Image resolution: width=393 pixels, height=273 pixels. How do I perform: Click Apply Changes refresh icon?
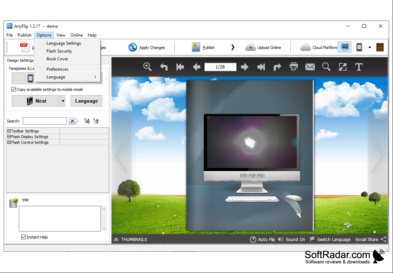pyautogui.click(x=132, y=47)
